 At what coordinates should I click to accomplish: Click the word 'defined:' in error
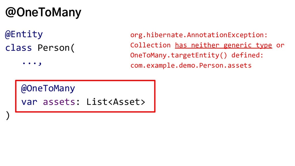click(247, 55)
